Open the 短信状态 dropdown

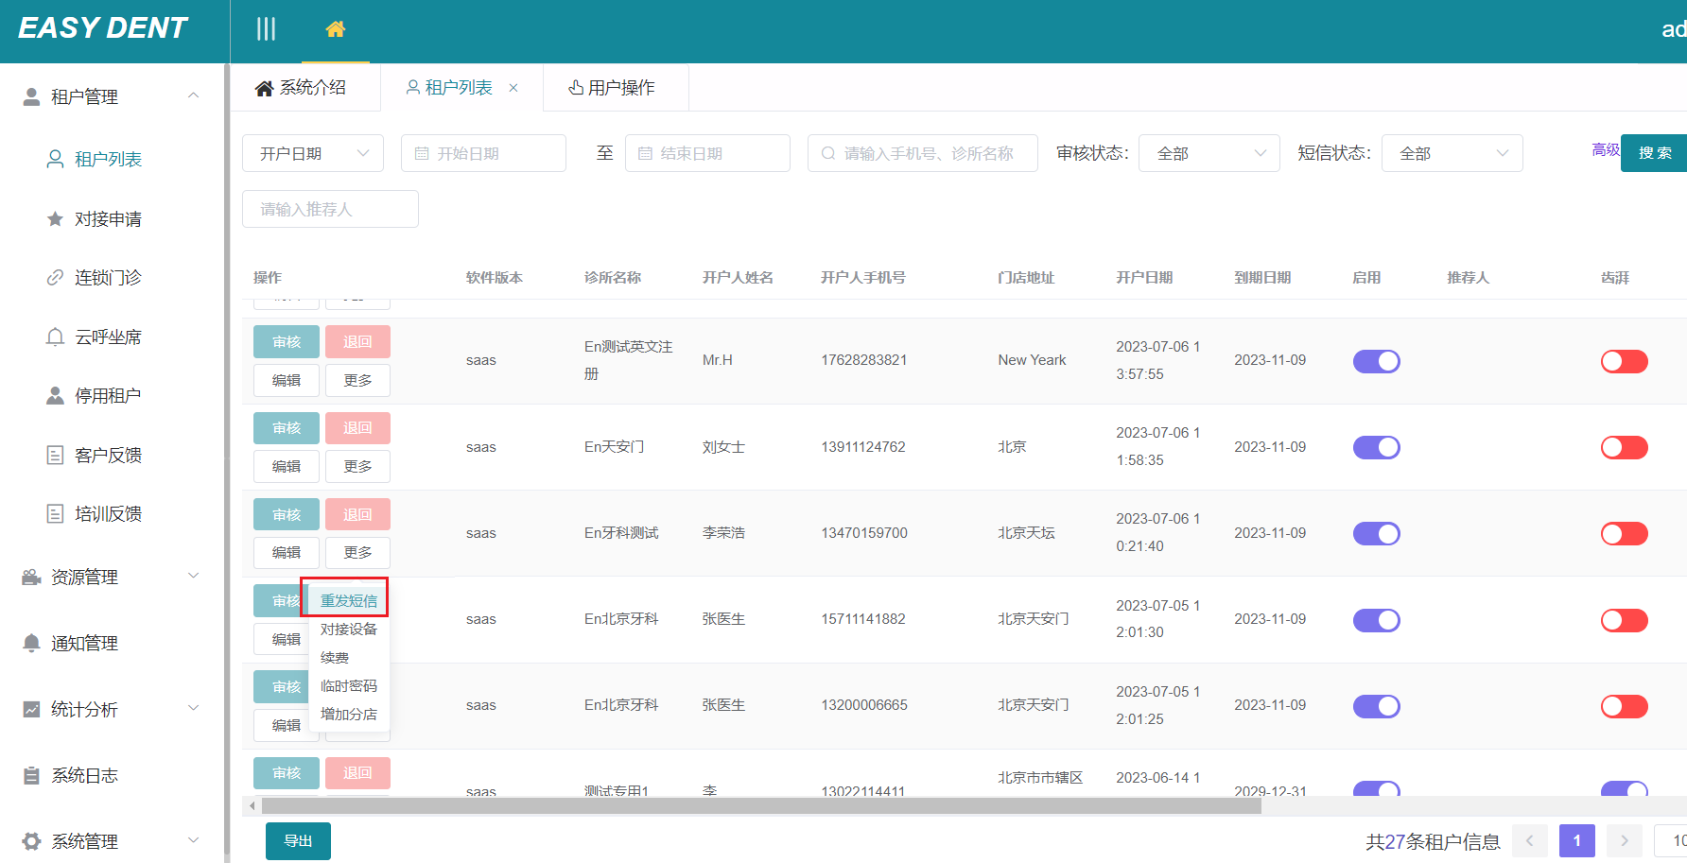tap(1452, 153)
